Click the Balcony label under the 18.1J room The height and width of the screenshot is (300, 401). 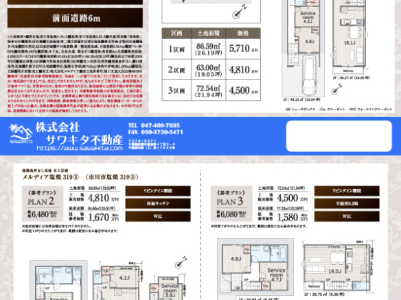click(x=348, y=71)
